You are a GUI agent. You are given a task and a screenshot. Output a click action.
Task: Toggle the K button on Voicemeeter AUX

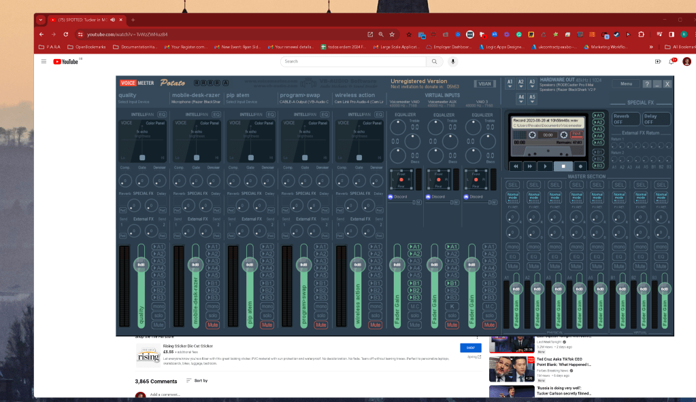(452, 306)
